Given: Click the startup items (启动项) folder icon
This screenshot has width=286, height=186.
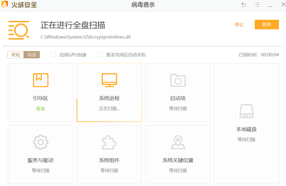Looking at the screenshot, I should coord(178,80).
